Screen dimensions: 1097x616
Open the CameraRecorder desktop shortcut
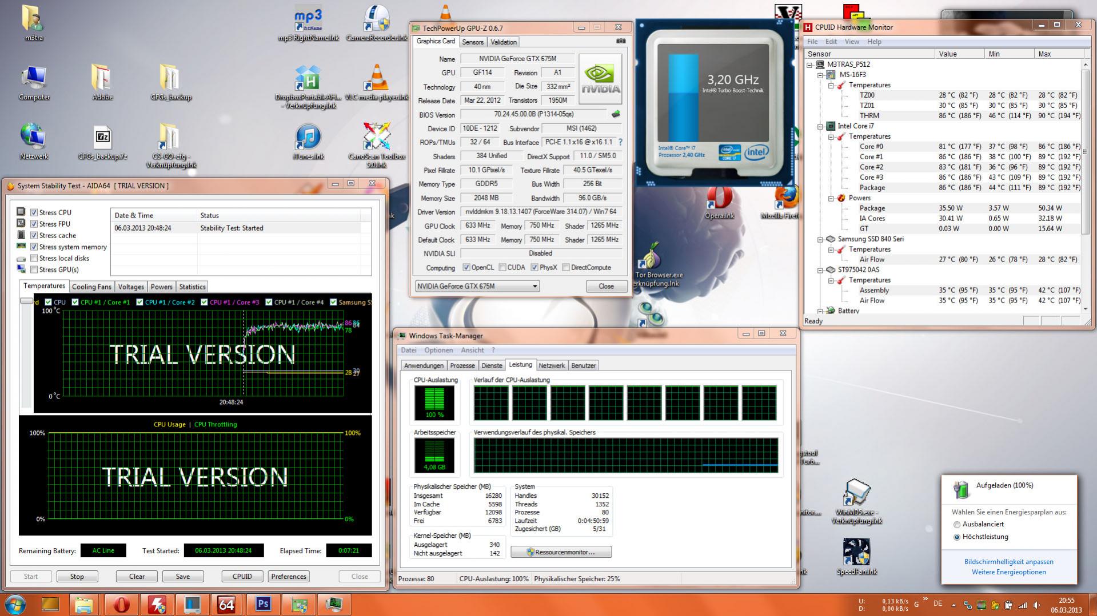(377, 23)
